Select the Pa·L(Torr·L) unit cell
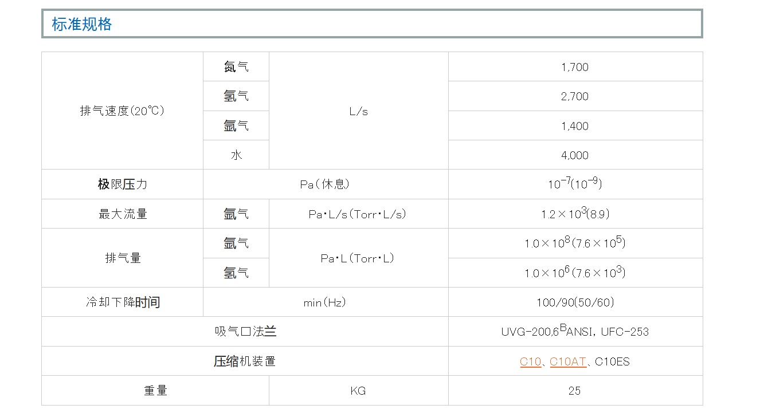The image size is (764, 413). pyautogui.click(x=358, y=258)
